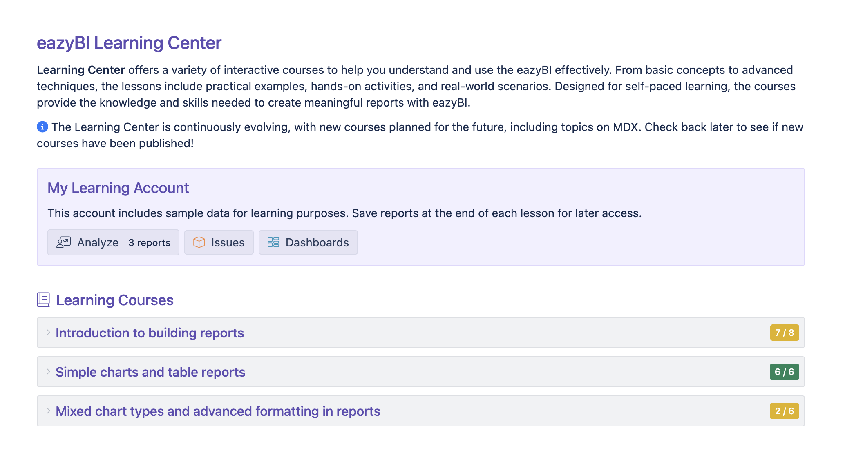Expand the Simple charts and table reports chevron
Viewport: 854px width, 475px height.
pos(48,372)
